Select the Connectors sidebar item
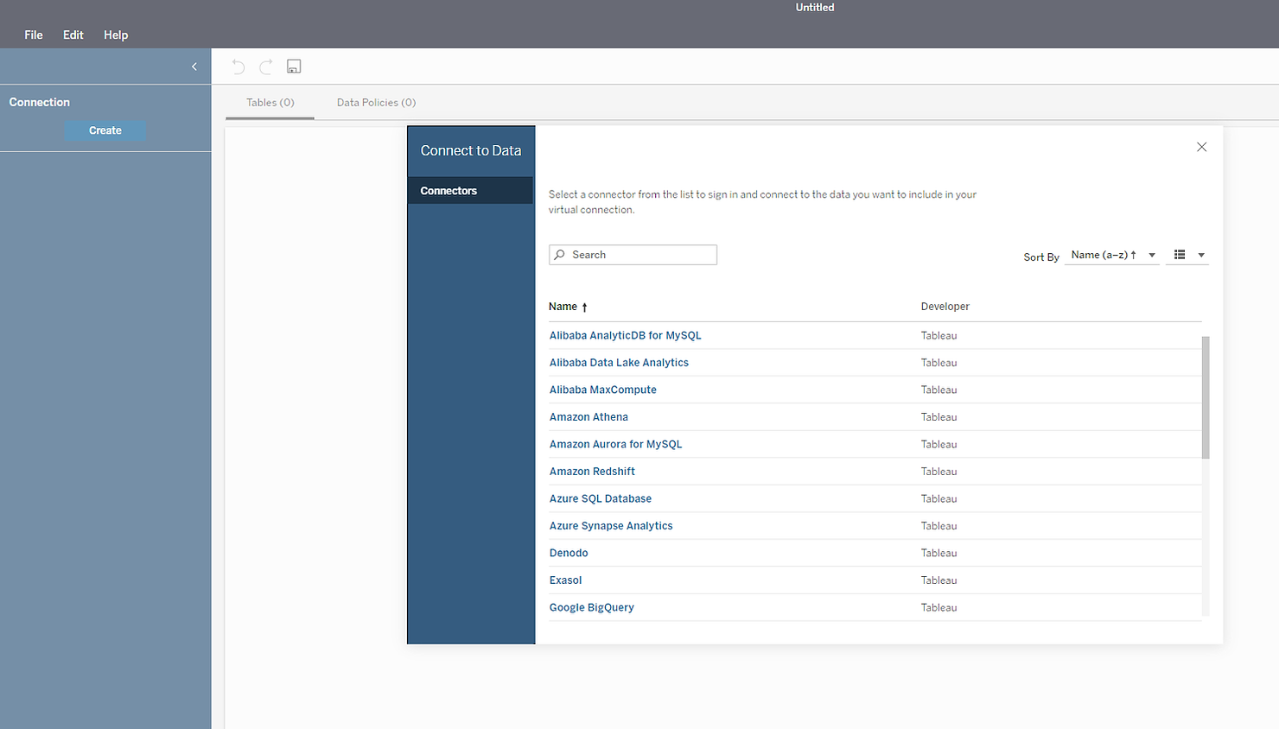The image size is (1279, 729). point(470,191)
